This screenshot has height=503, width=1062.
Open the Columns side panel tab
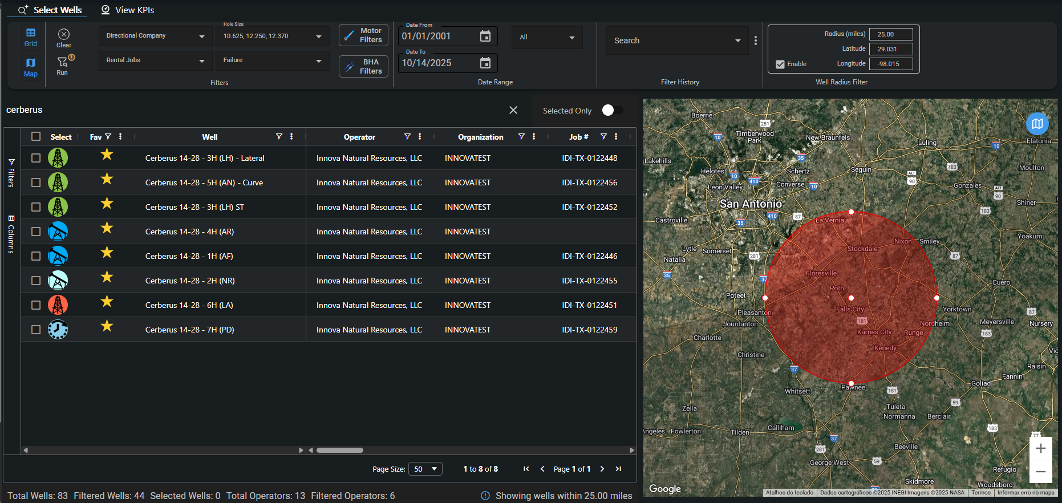[11, 234]
